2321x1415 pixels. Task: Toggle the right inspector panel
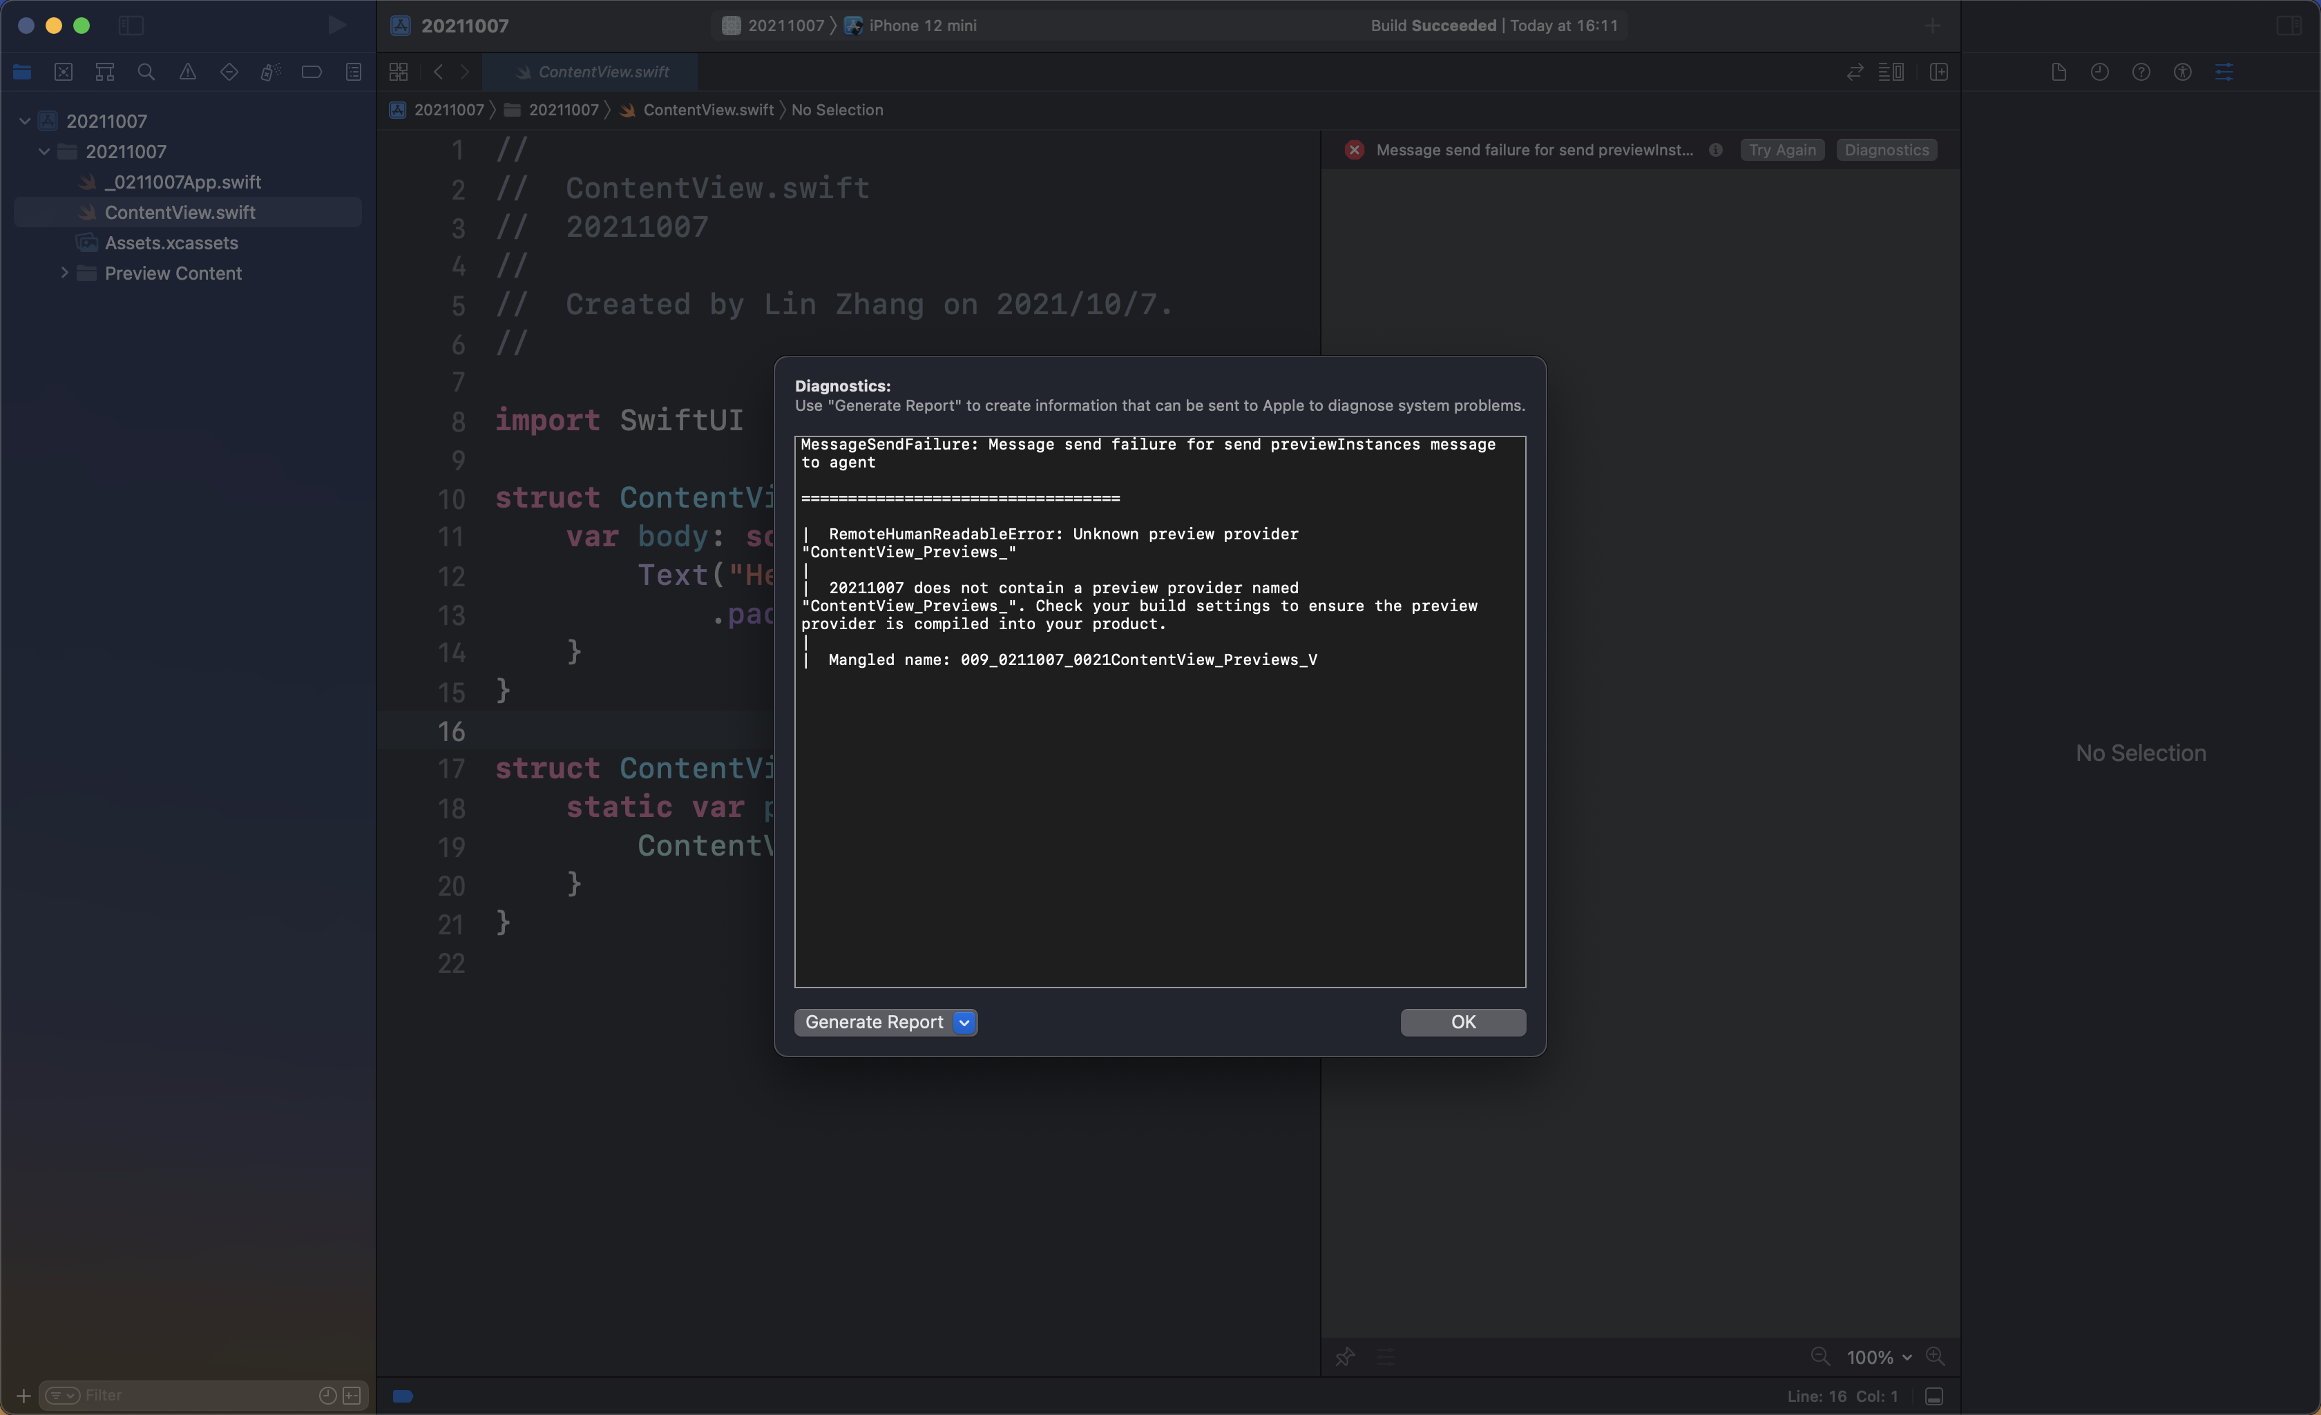(x=2289, y=26)
